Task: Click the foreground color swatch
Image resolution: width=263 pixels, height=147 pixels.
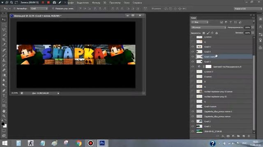Action: pyautogui.click(x=3, y=124)
